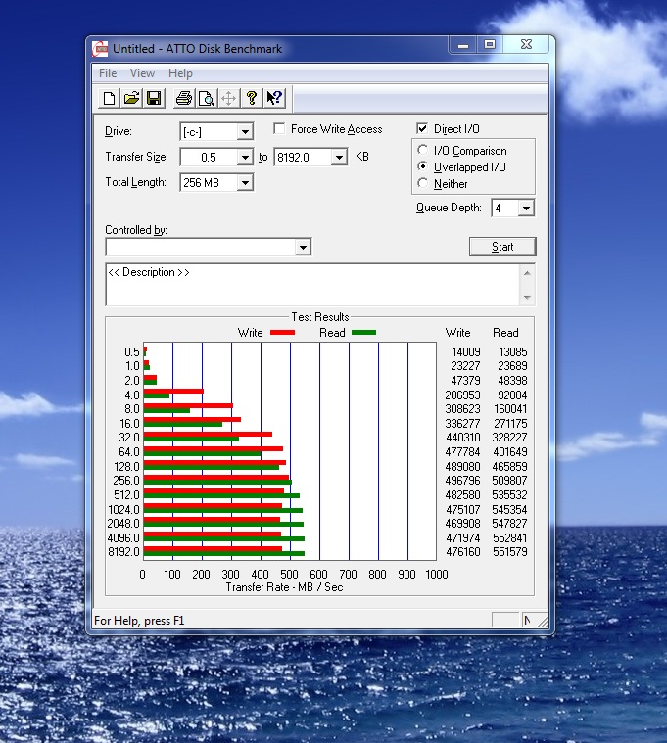
Task: Click write value 14009 for 0.5 row
Action: [x=466, y=352]
